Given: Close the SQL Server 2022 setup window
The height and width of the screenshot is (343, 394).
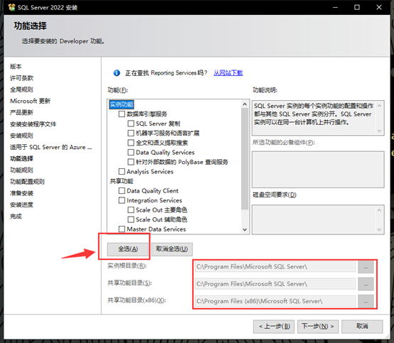Looking at the screenshot, I should pos(379,7).
